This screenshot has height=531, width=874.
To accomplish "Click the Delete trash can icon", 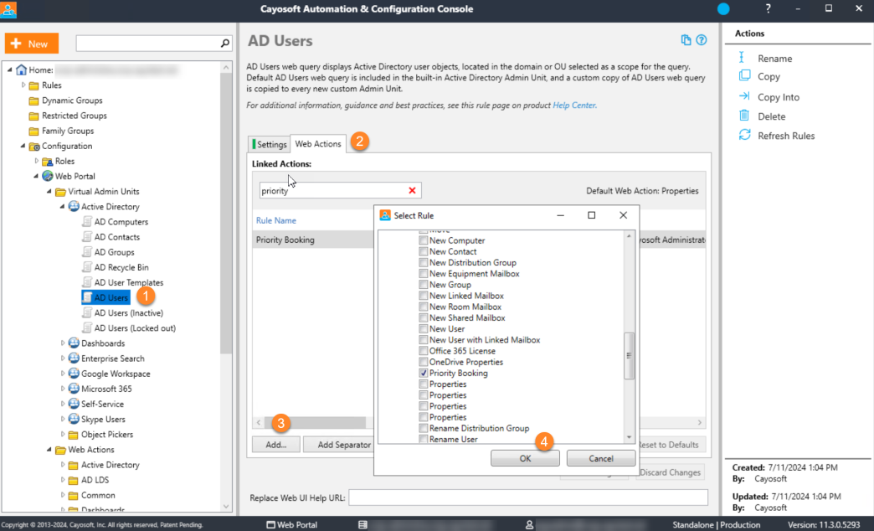I will click(x=744, y=116).
